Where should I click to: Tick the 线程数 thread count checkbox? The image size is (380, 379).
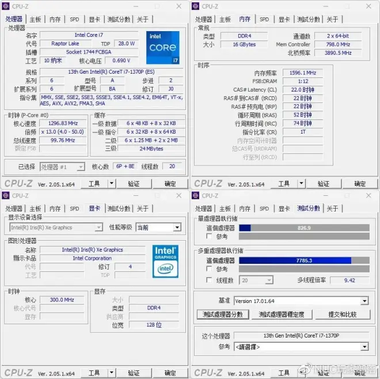(209, 281)
